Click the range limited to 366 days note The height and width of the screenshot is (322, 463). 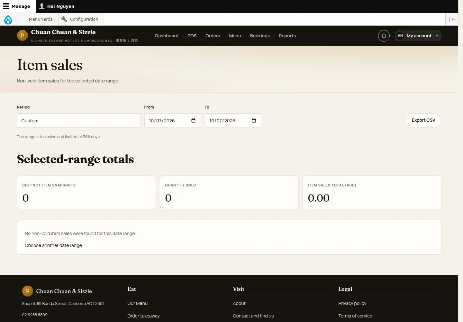(59, 137)
